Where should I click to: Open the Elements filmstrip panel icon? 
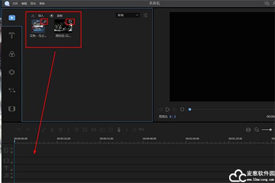(x=12, y=109)
